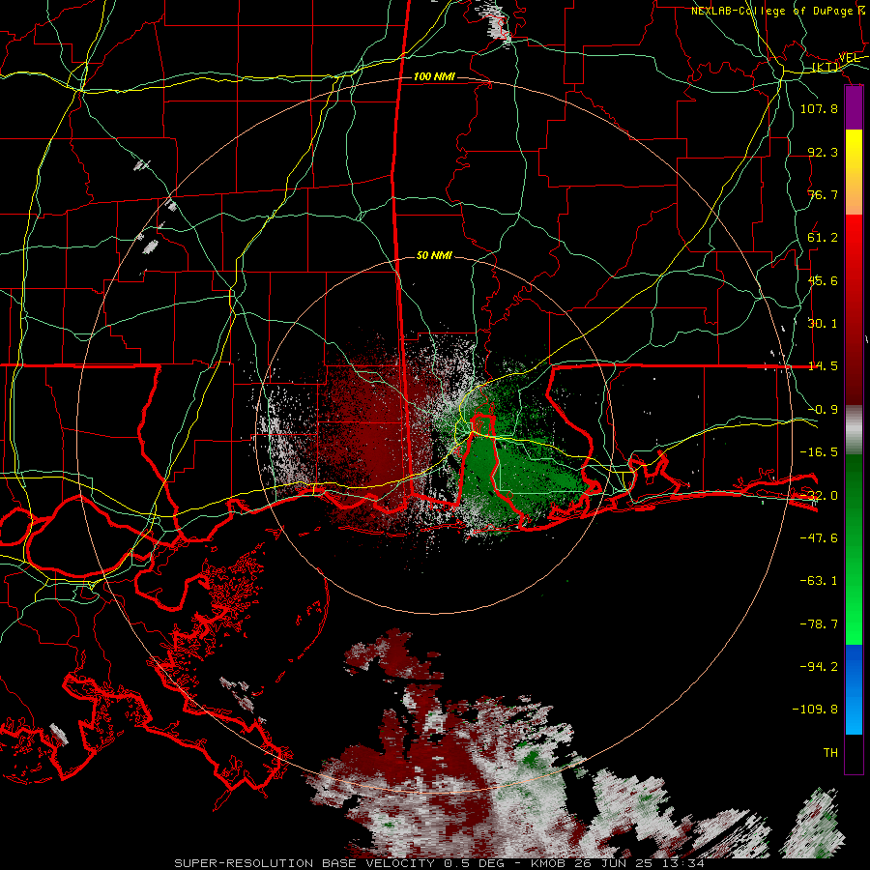Click the gray near-zero segment of color bar
The width and height of the screenshot is (870, 870).
pyautogui.click(x=854, y=430)
